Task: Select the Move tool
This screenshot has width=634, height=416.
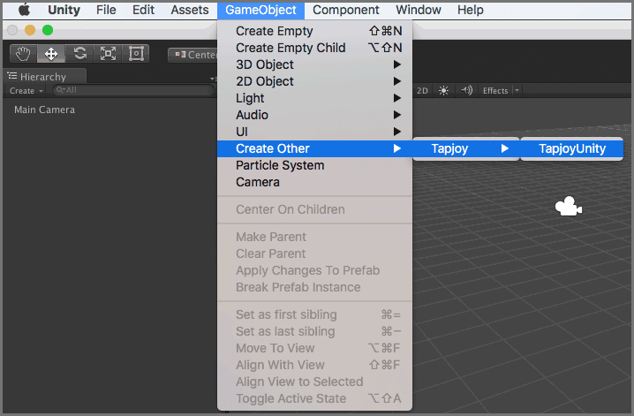Action: pyautogui.click(x=51, y=54)
